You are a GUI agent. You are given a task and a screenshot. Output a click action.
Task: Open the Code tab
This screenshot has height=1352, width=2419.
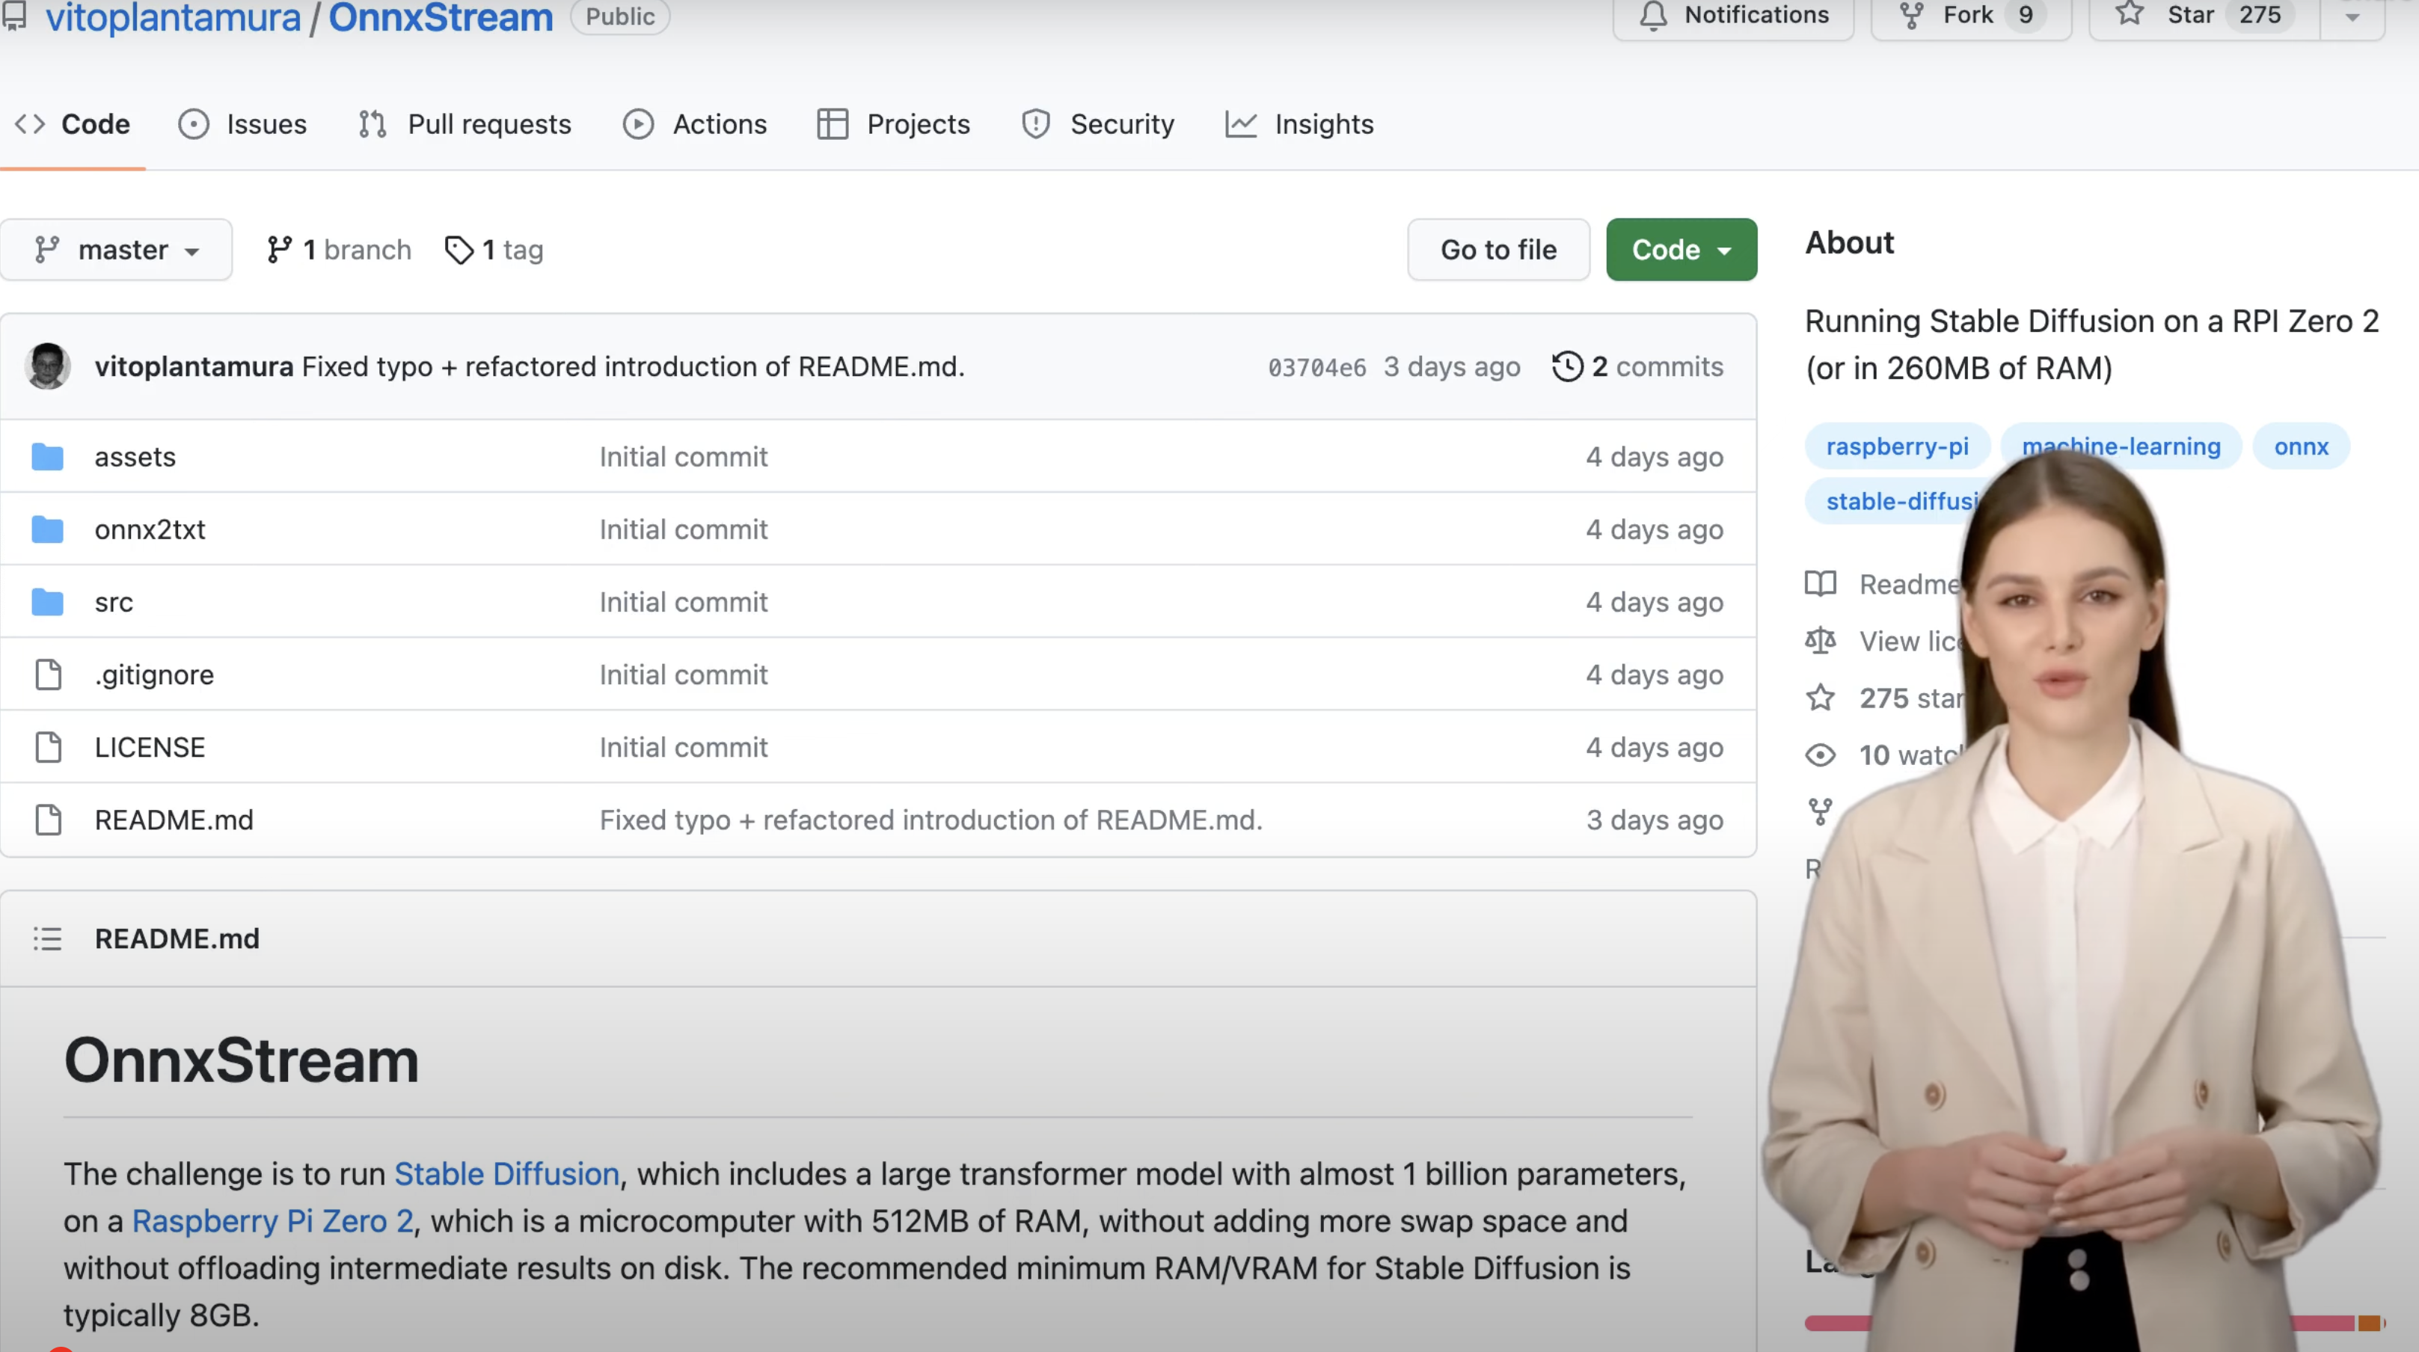pos(73,124)
